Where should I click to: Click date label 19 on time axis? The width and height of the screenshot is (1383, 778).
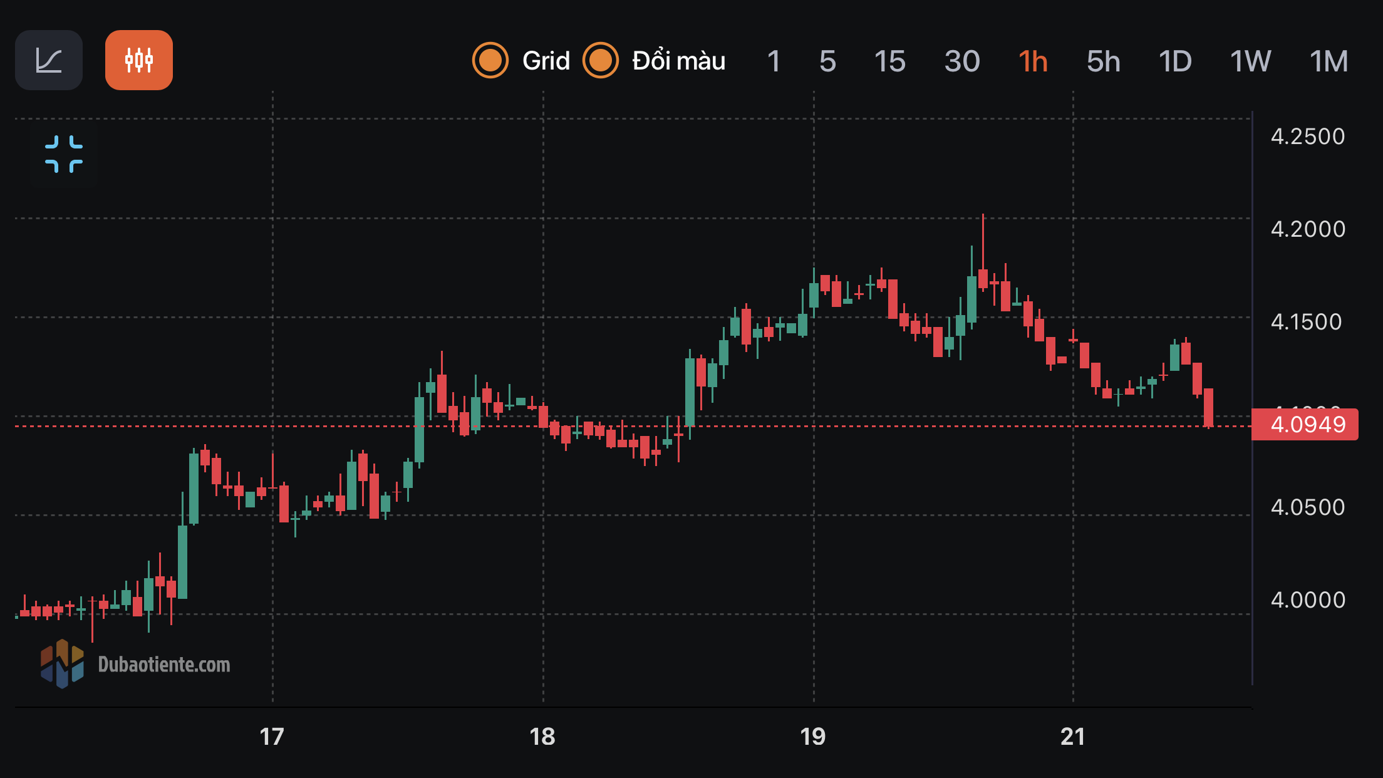pos(813,737)
